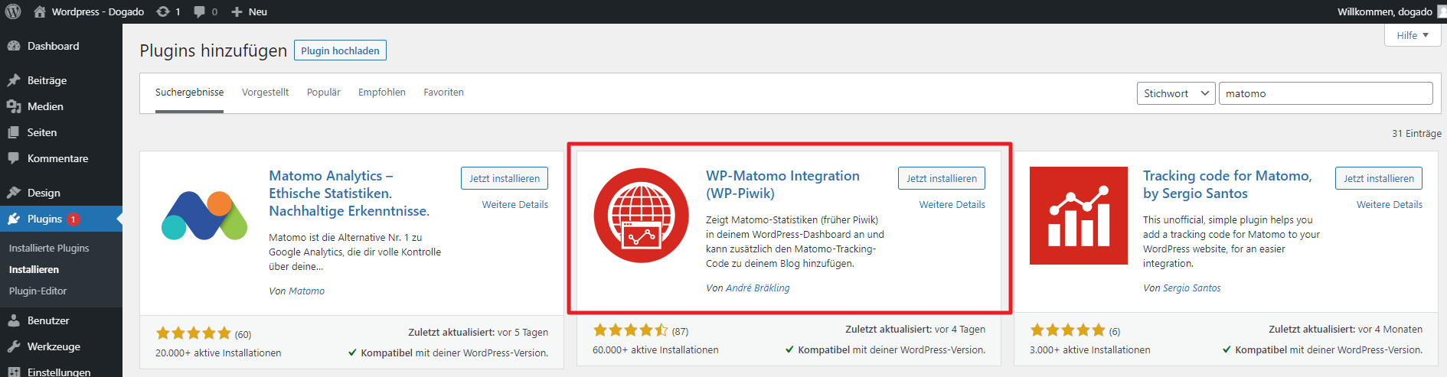Expand the Hilfe help tab
This screenshot has height=377, width=1447.
(x=1413, y=35)
